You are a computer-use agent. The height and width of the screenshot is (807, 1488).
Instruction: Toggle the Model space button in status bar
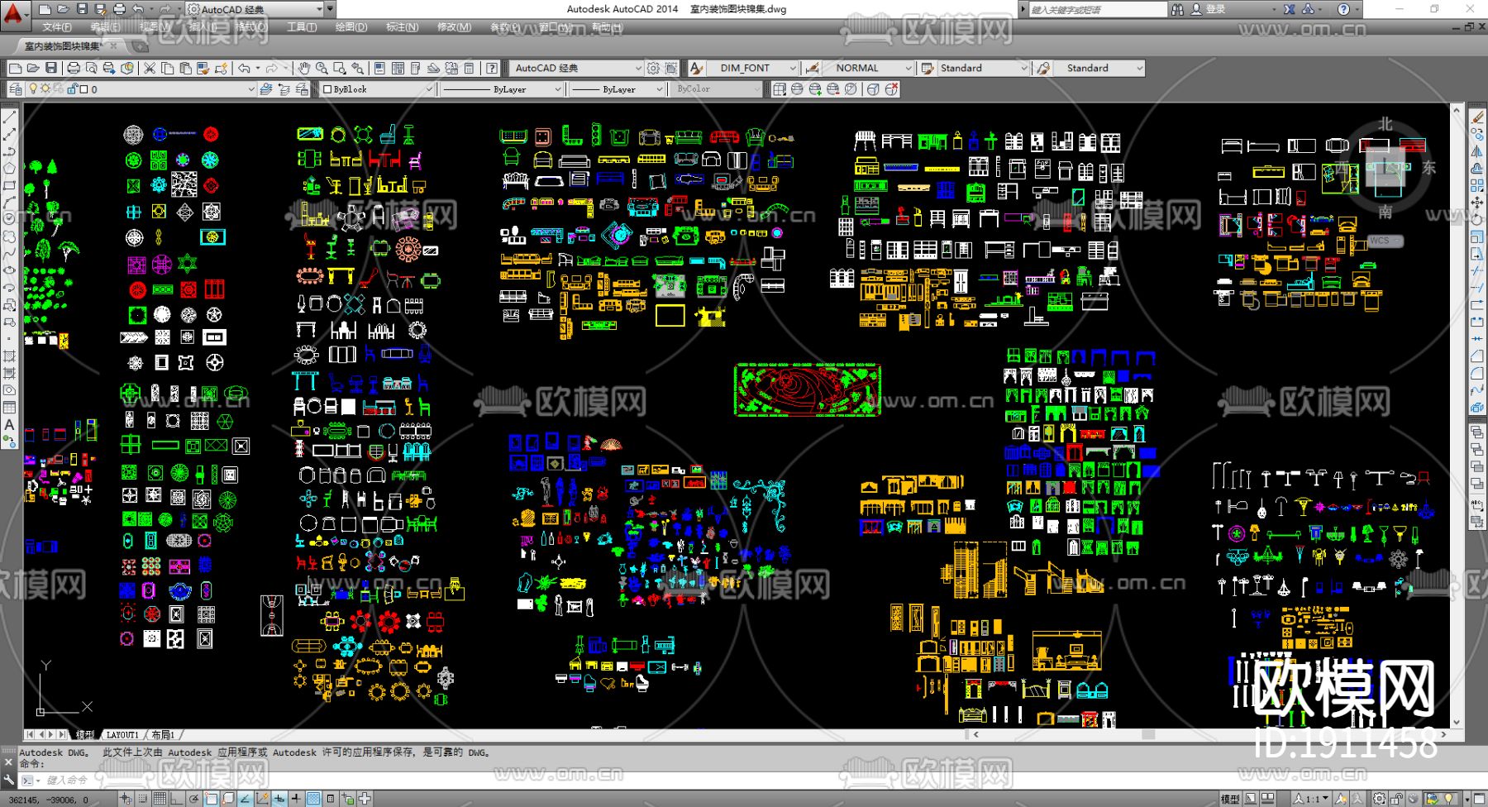point(1230,799)
